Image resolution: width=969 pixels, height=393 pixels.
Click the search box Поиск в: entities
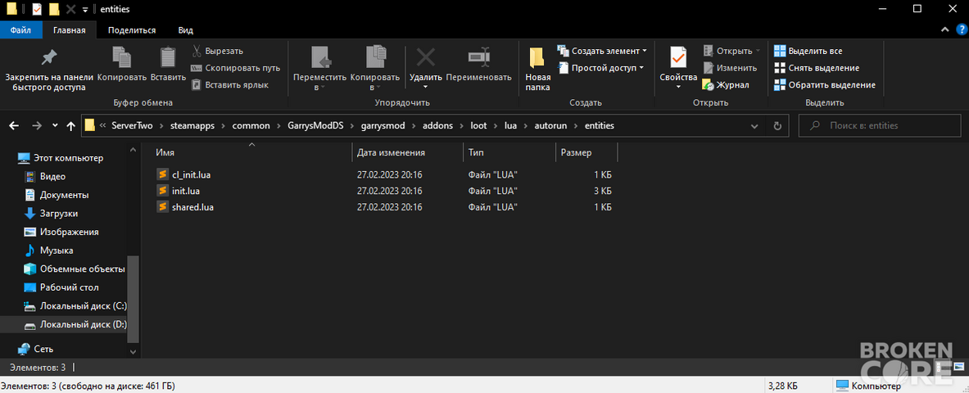pyautogui.click(x=881, y=125)
